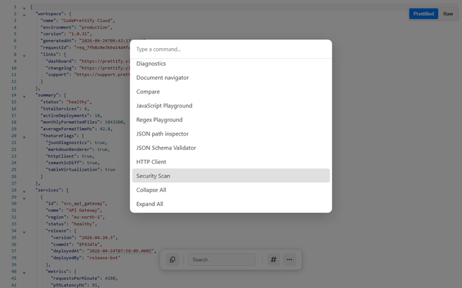The height and width of the screenshot is (288, 462).
Task: Click the status "healthy" value on line 15
Action: click(x=77, y=102)
